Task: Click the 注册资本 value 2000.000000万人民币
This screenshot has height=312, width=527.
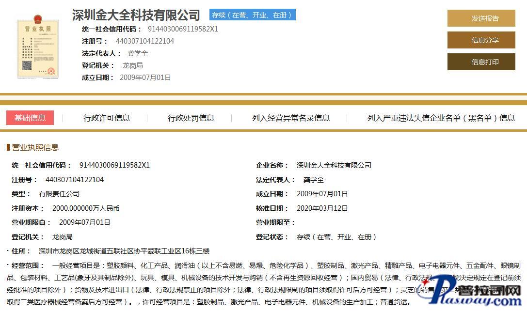Action: pos(86,208)
